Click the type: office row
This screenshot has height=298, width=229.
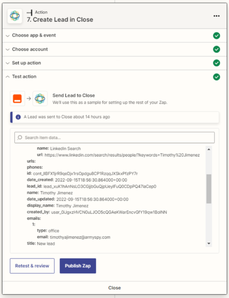48,230
